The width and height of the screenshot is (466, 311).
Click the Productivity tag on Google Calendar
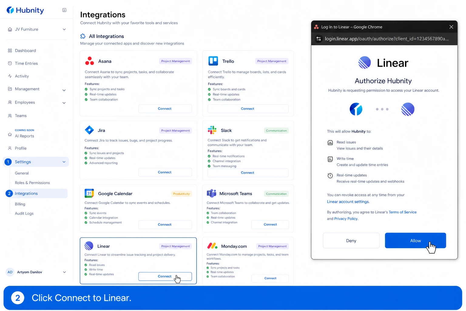[x=181, y=194]
